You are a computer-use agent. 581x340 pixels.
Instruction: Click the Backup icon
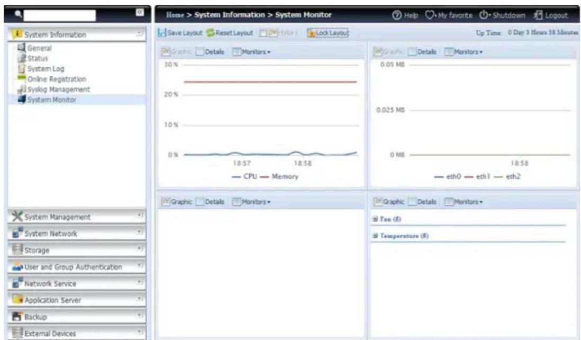point(17,316)
